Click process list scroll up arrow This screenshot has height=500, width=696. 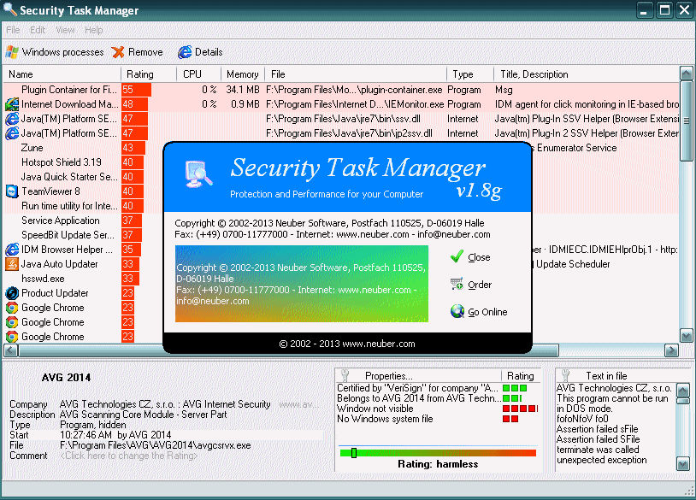click(687, 74)
